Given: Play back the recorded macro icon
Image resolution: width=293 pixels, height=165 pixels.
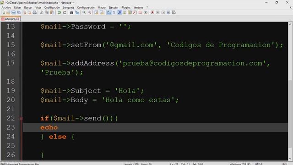Looking at the screenshot, I should 163,12.
